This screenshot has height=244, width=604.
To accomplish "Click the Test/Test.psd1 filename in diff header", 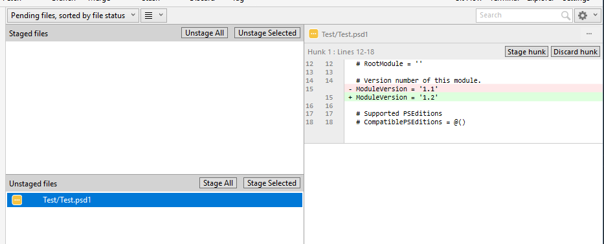I will [345, 34].
